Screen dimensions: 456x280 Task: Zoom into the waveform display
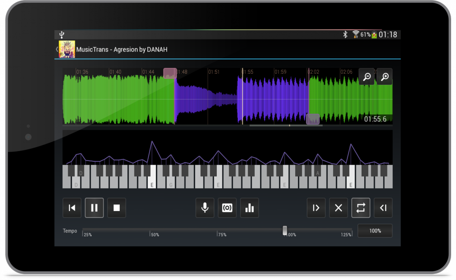383,76
